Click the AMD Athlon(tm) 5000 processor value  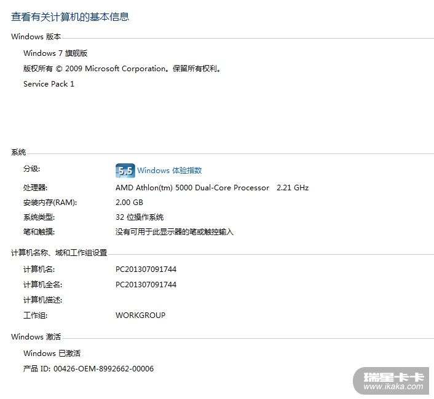click(x=212, y=188)
